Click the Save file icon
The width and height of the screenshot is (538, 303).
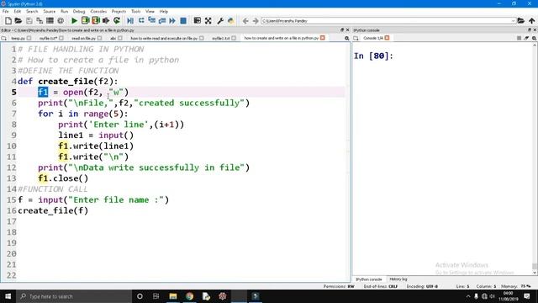pyautogui.click(x=29, y=20)
